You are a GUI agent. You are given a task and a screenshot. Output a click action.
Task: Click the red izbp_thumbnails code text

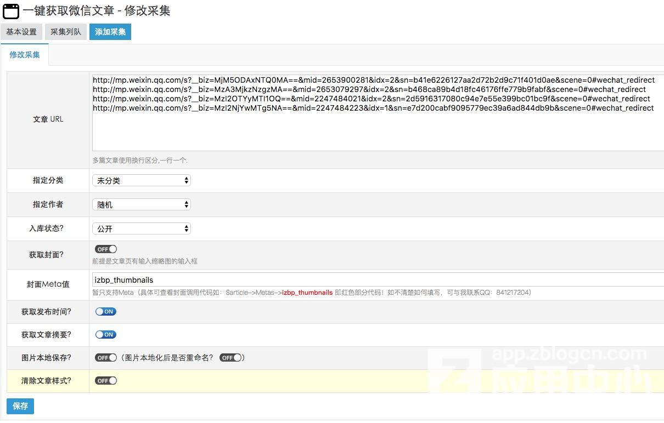[x=307, y=293]
